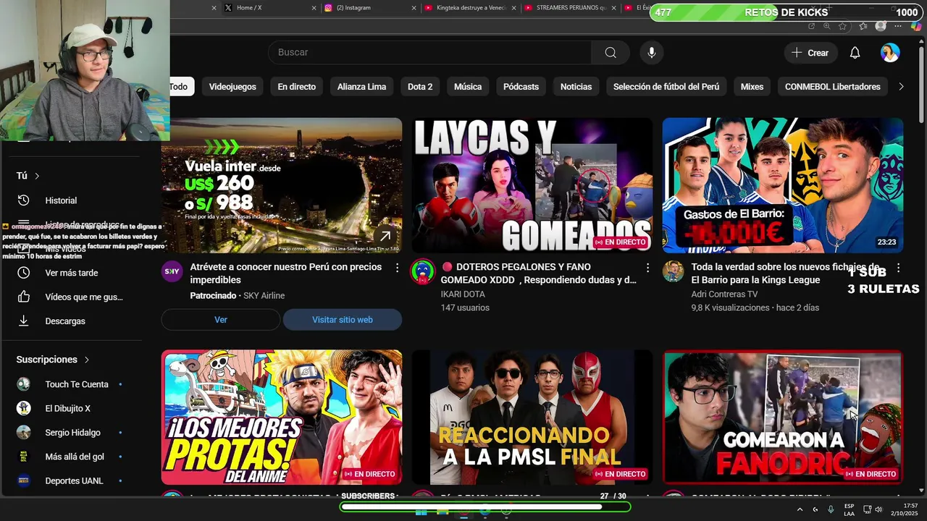Click the Ver más tarde clock icon

pos(24,273)
